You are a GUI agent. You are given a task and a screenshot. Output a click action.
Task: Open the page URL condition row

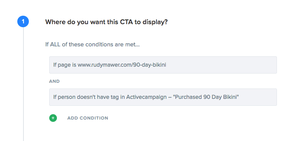click(x=163, y=65)
